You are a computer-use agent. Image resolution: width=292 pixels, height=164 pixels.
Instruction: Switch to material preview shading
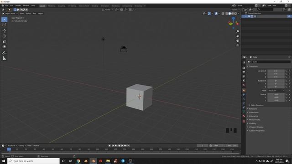[233, 13]
